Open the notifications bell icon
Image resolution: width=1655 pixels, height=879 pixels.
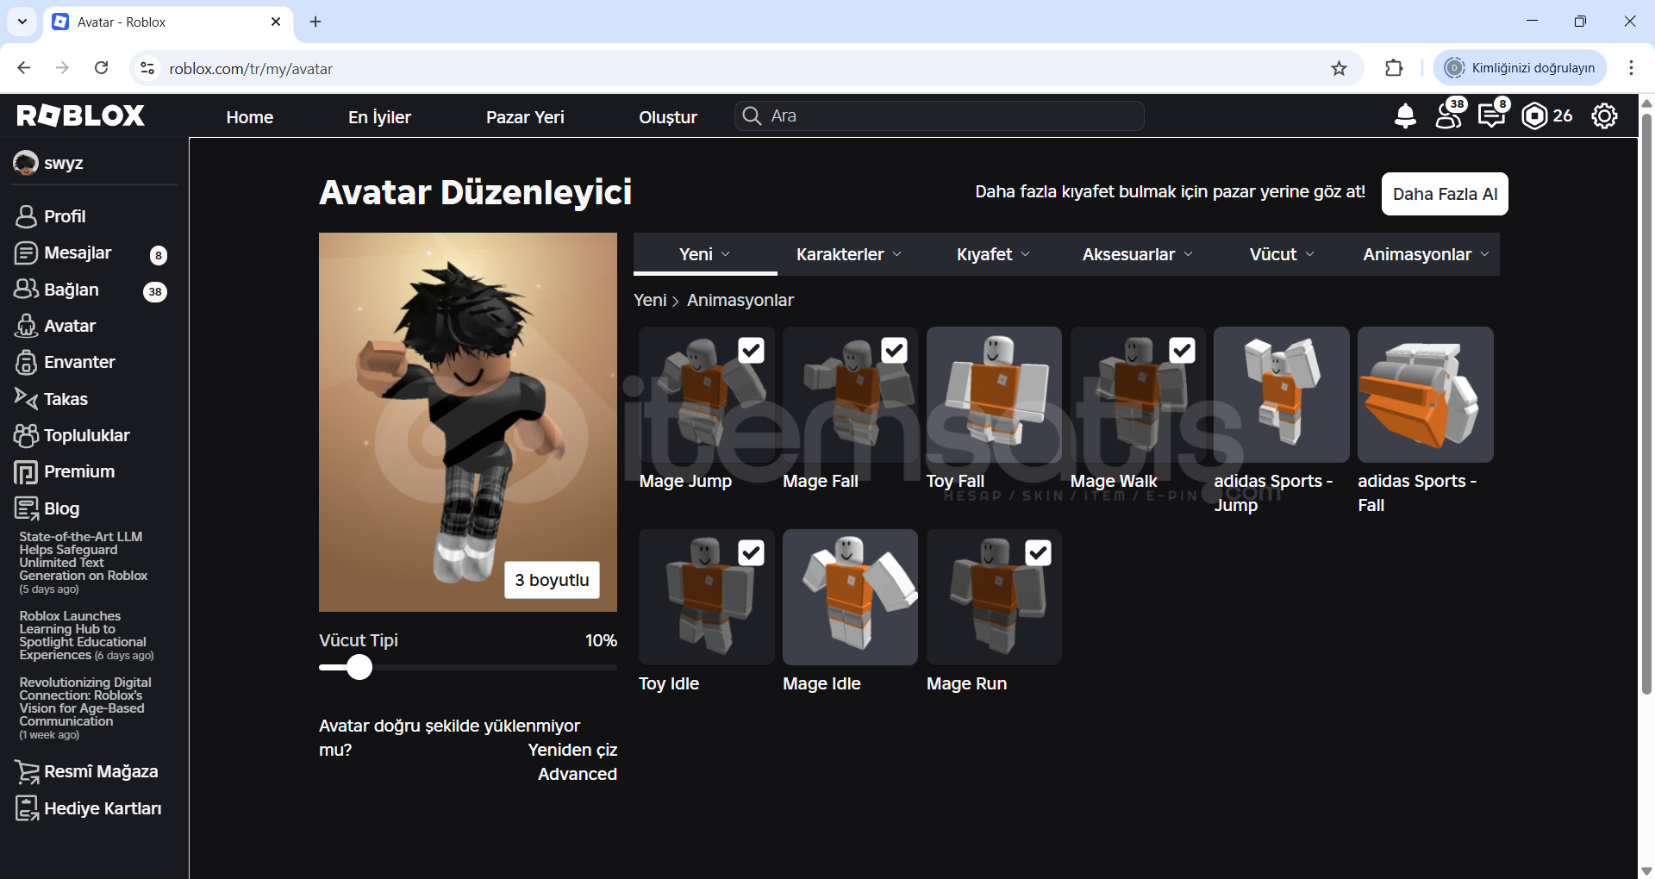point(1405,115)
